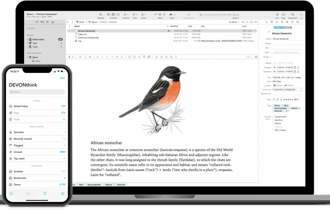Toggle the Generic segment in the inspector
The height and width of the screenshot is (210, 330).
[278, 28]
